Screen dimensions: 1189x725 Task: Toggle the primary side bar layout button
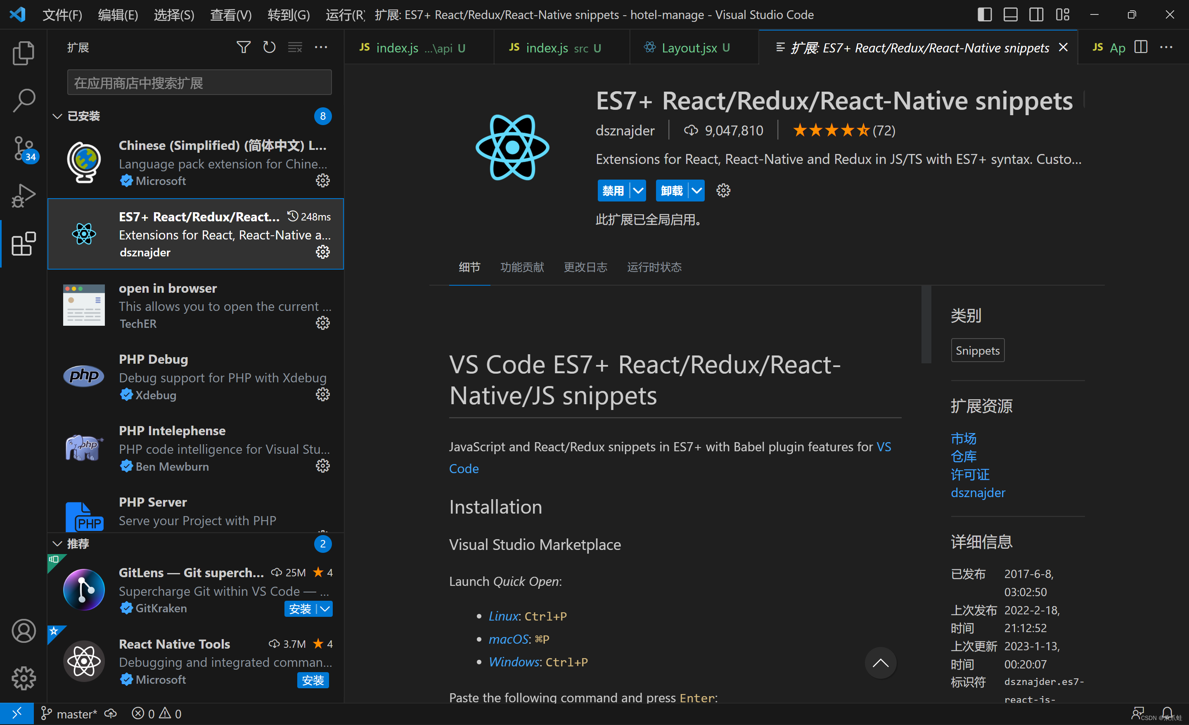click(984, 14)
